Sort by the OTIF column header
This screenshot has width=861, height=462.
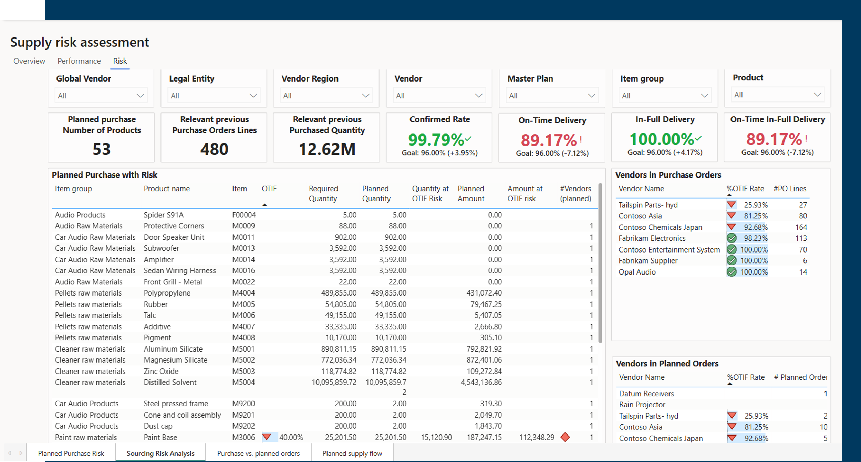269,189
